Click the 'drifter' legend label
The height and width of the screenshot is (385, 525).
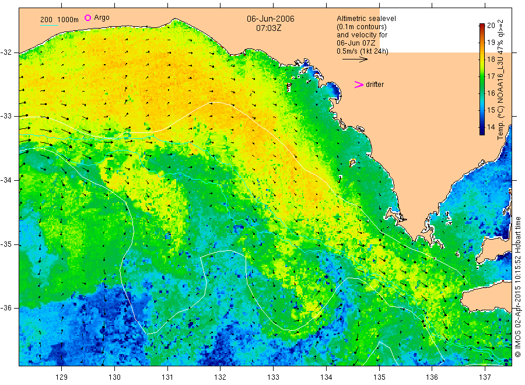(x=374, y=85)
